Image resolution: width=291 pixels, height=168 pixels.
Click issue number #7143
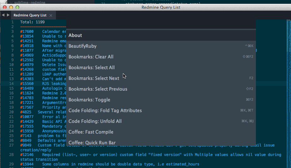coord(26,136)
